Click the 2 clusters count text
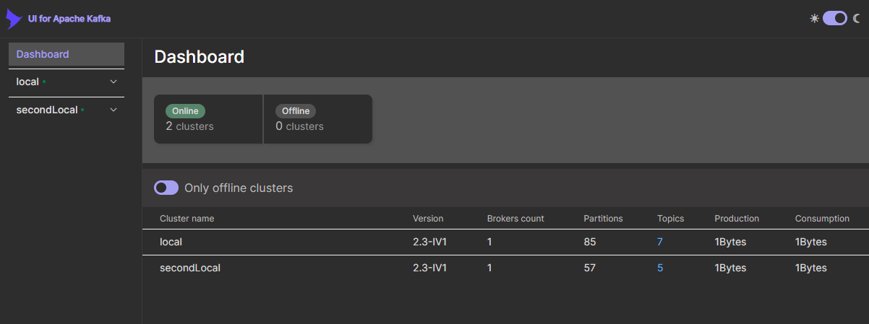This screenshot has height=324, width=869. pyautogui.click(x=189, y=126)
